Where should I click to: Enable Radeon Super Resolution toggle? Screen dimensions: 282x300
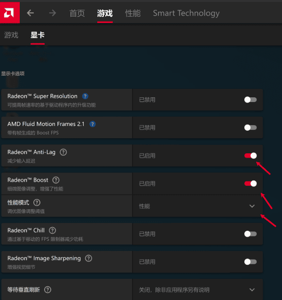[x=250, y=100]
